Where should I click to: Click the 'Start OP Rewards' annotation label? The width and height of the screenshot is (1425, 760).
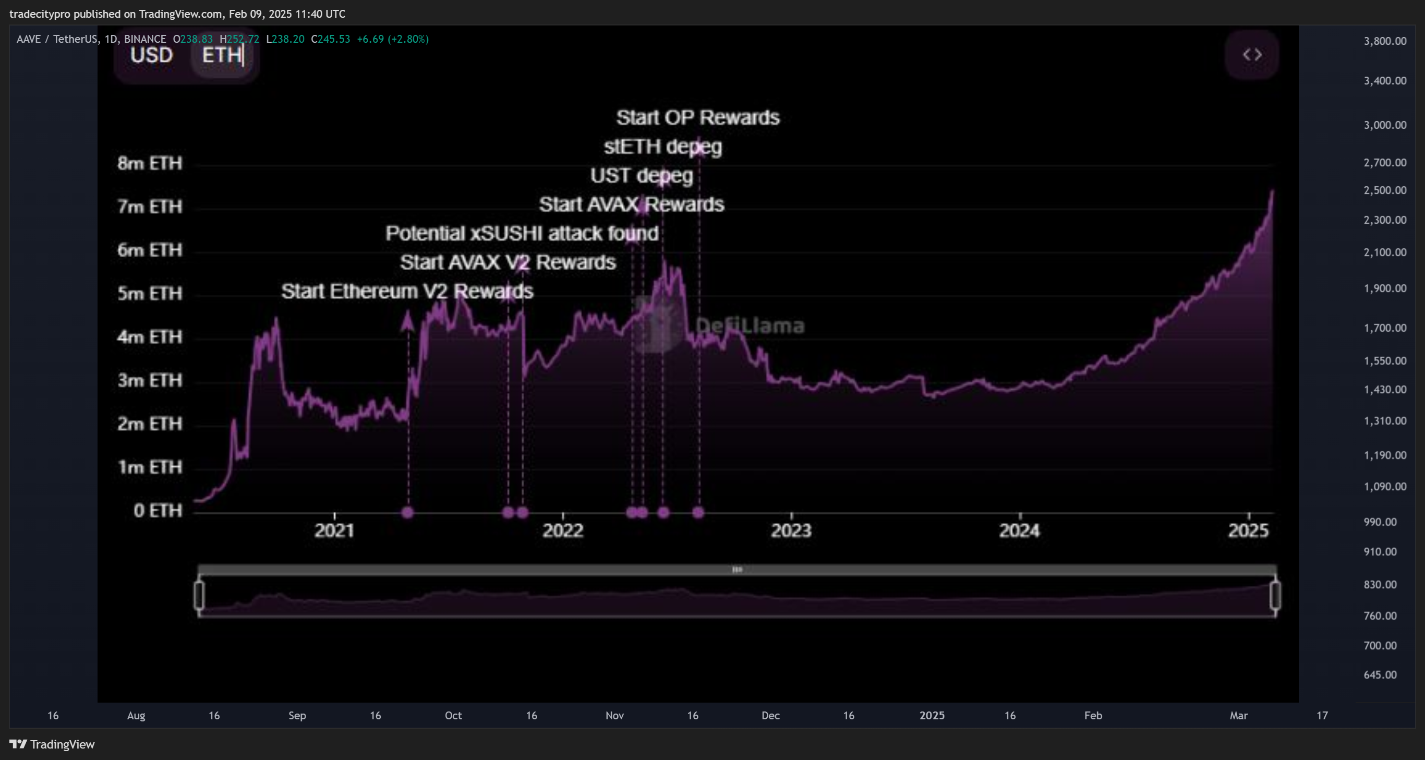pos(697,117)
